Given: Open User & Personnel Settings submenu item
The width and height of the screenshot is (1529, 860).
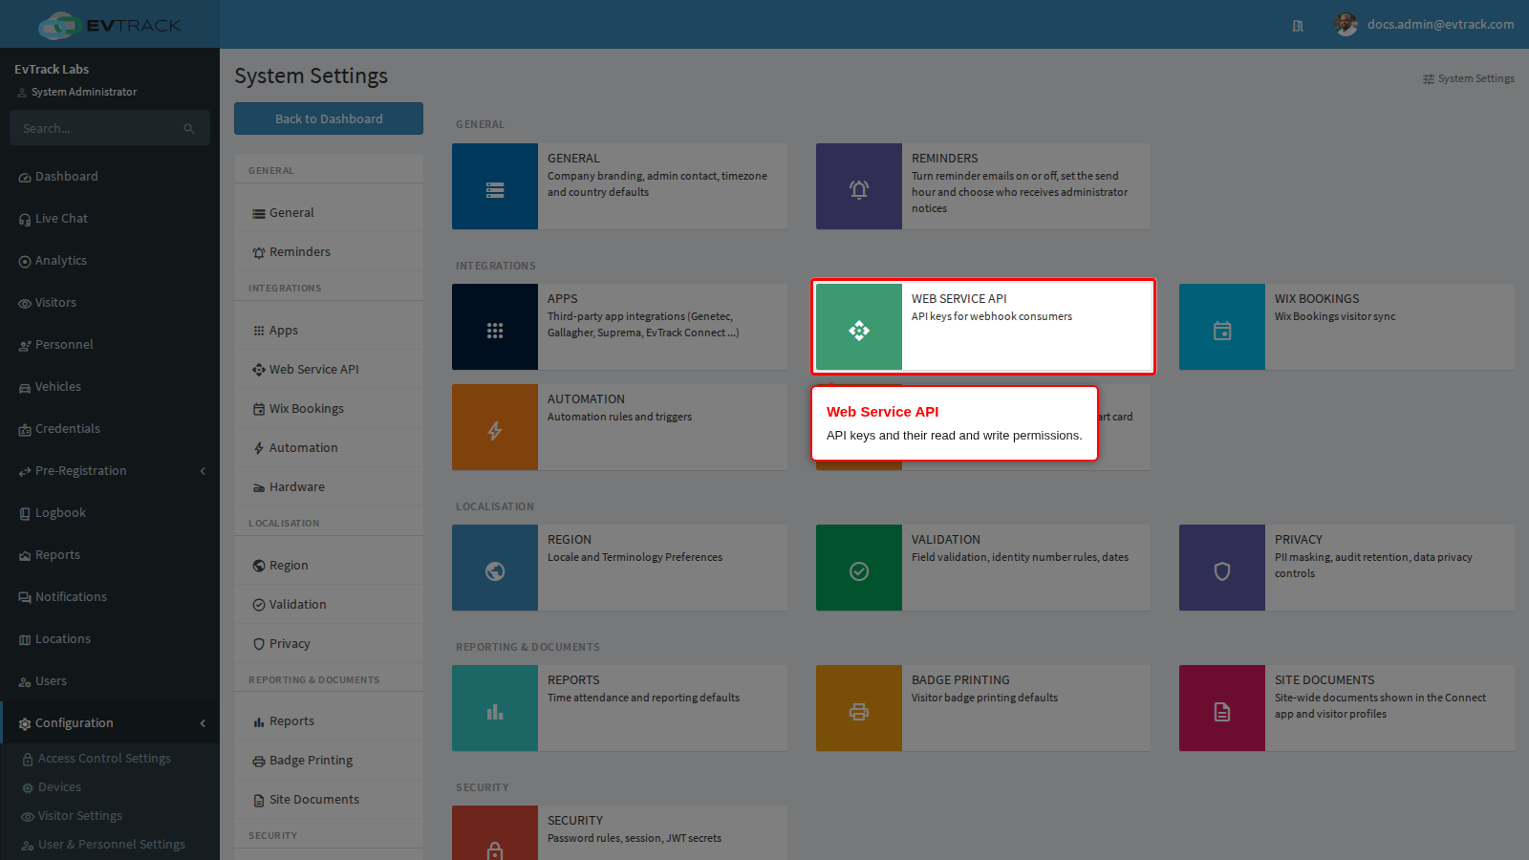Looking at the screenshot, I should (110, 845).
